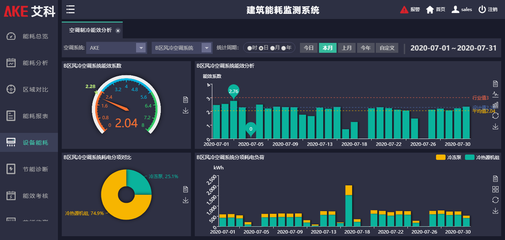The height and width of the screenshot is (240, 505).
Task: Open the 空调系统 AKE dropdown
Action: click(x=116, y=47)
